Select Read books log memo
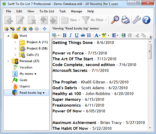The width and height of the screenshot is (156, 134). point(26,93)
